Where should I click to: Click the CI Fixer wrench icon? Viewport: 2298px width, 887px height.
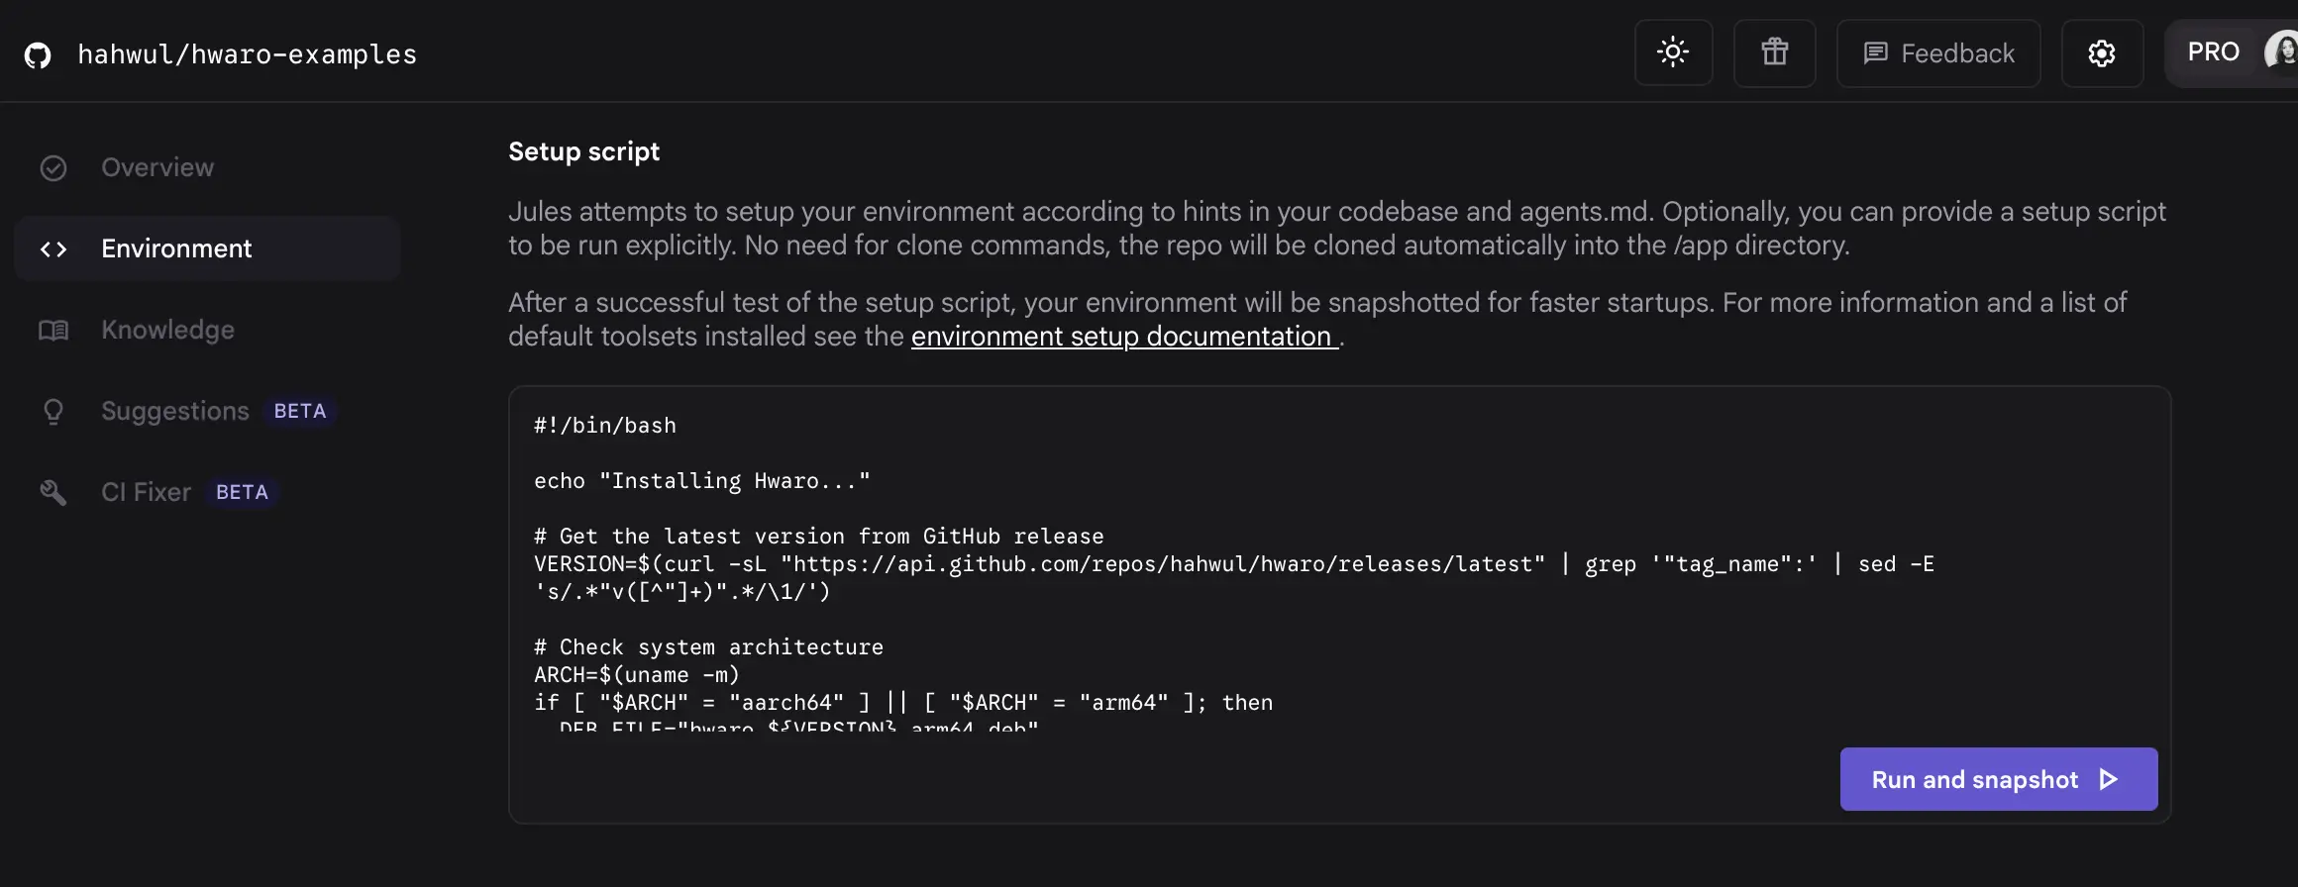click(53, 493)
